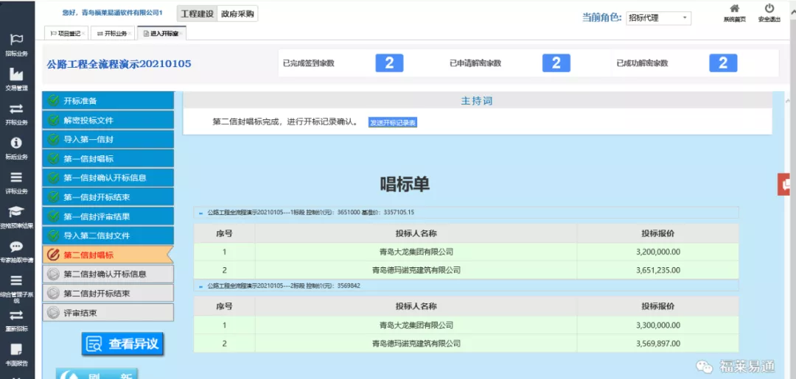Click the 交易管理 factory icon
The width and height of the screenshot is (796, 379).
point(16,74)
